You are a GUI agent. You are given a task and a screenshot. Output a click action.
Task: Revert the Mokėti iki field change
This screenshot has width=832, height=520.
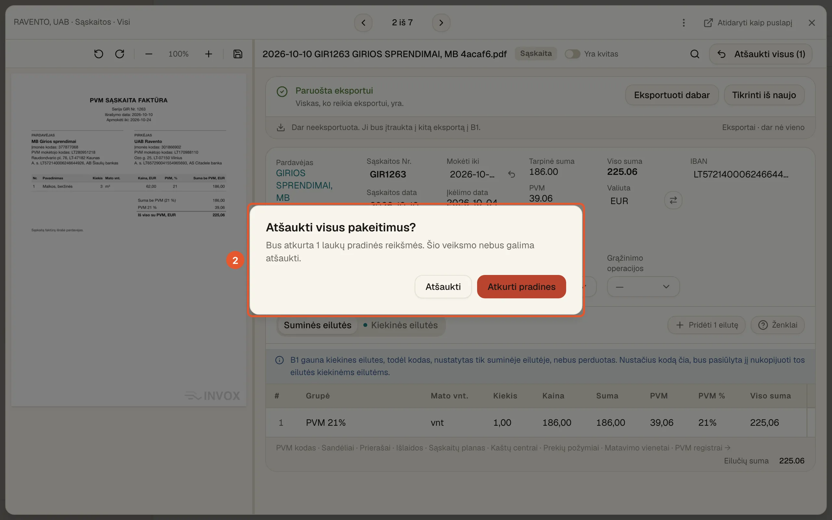pos(512,175)
